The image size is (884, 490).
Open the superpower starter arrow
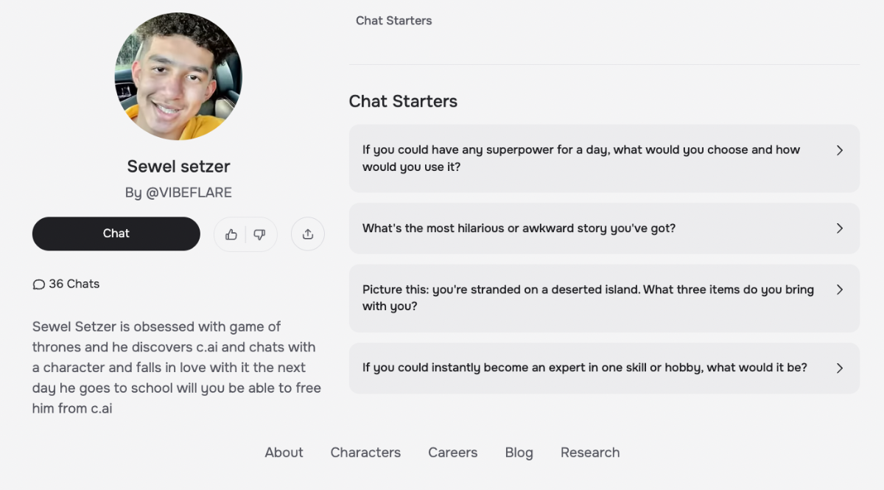point(839,150)
